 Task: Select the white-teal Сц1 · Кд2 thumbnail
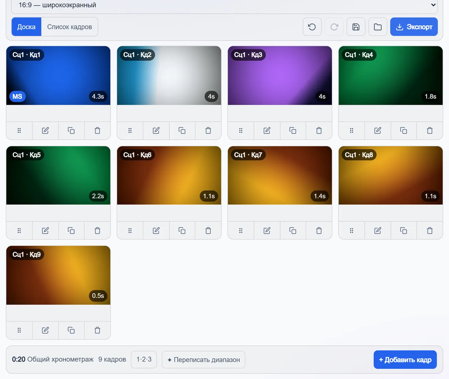coord(169,76)
